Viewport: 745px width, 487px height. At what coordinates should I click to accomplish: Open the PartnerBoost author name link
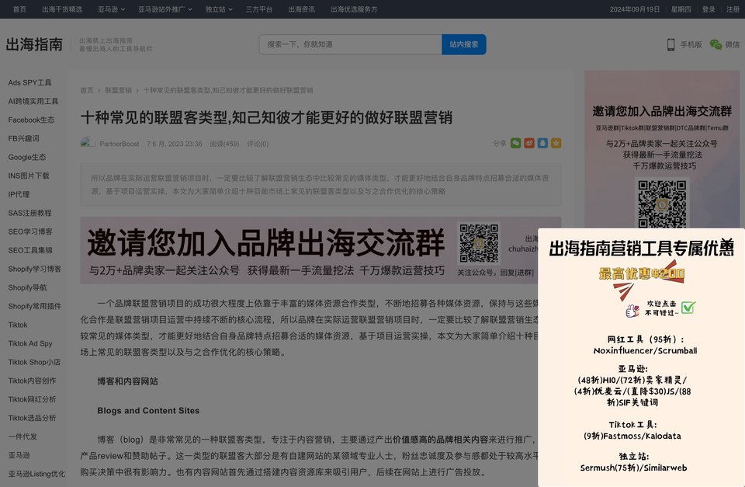click(120, 144)
